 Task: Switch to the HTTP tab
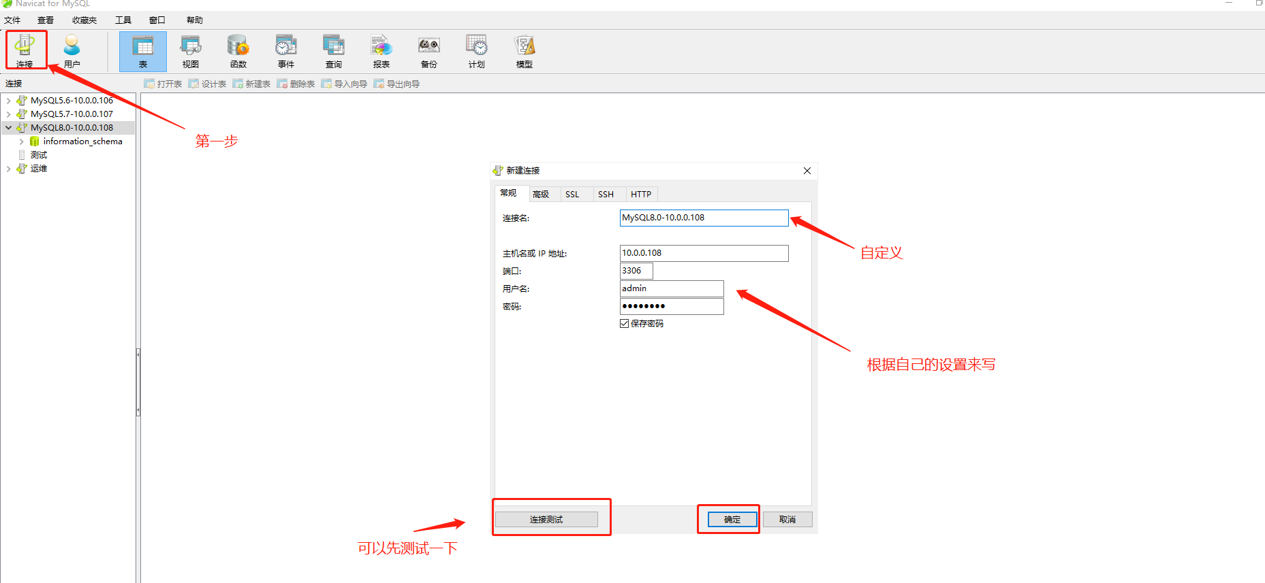[x=641, y=195]
